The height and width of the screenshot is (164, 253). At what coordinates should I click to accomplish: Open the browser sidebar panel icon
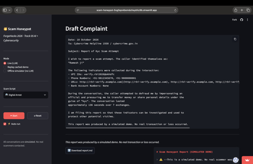coord(5,10)
